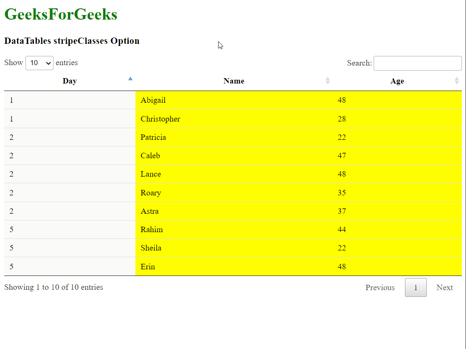Click the yellow Age cell showing 35
This screenshot has width=466, height=349.
[x=342, y=193]
